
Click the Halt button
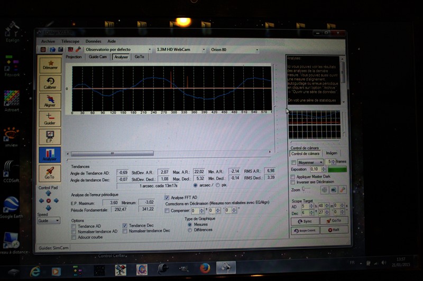point(334,230)
